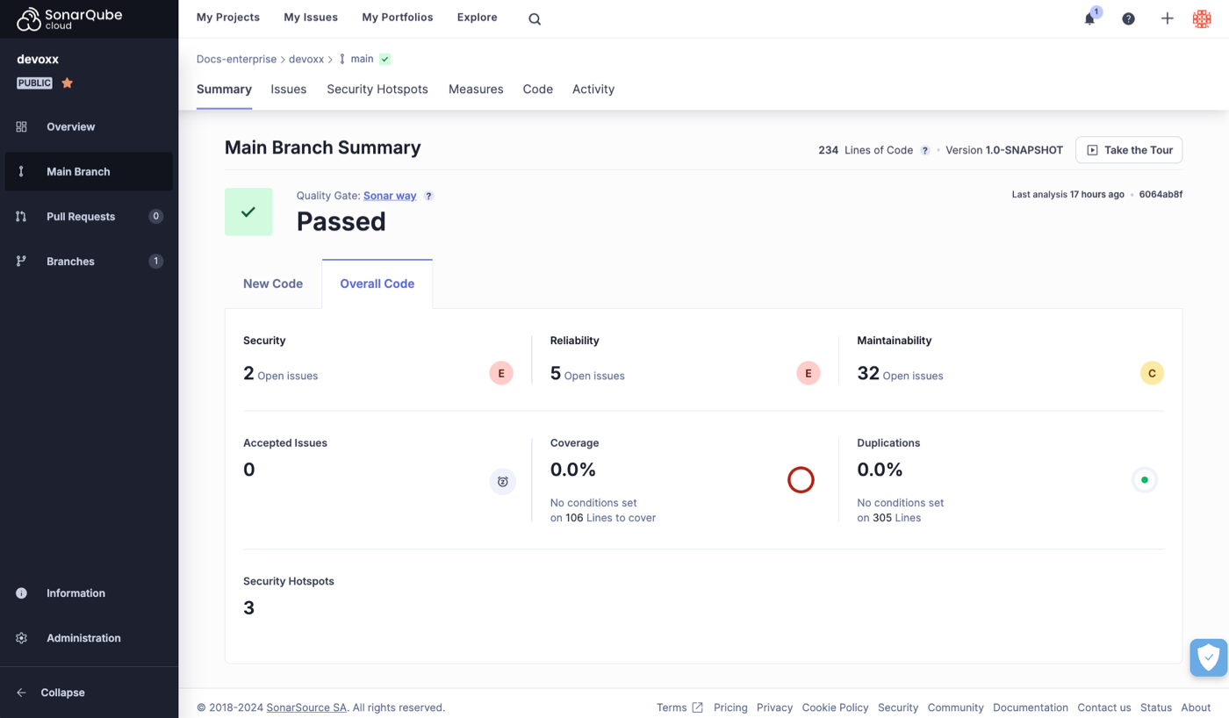Switch to the New Code tab
The image size is (1229, 718).
[273, 284]
